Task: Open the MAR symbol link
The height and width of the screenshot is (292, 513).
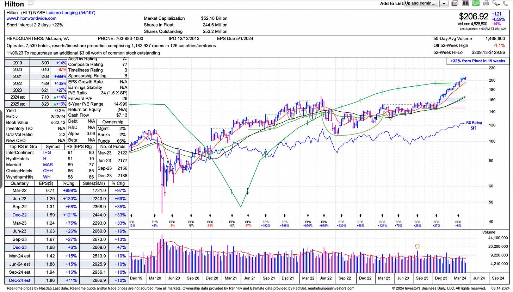Action: click(48, 164)
